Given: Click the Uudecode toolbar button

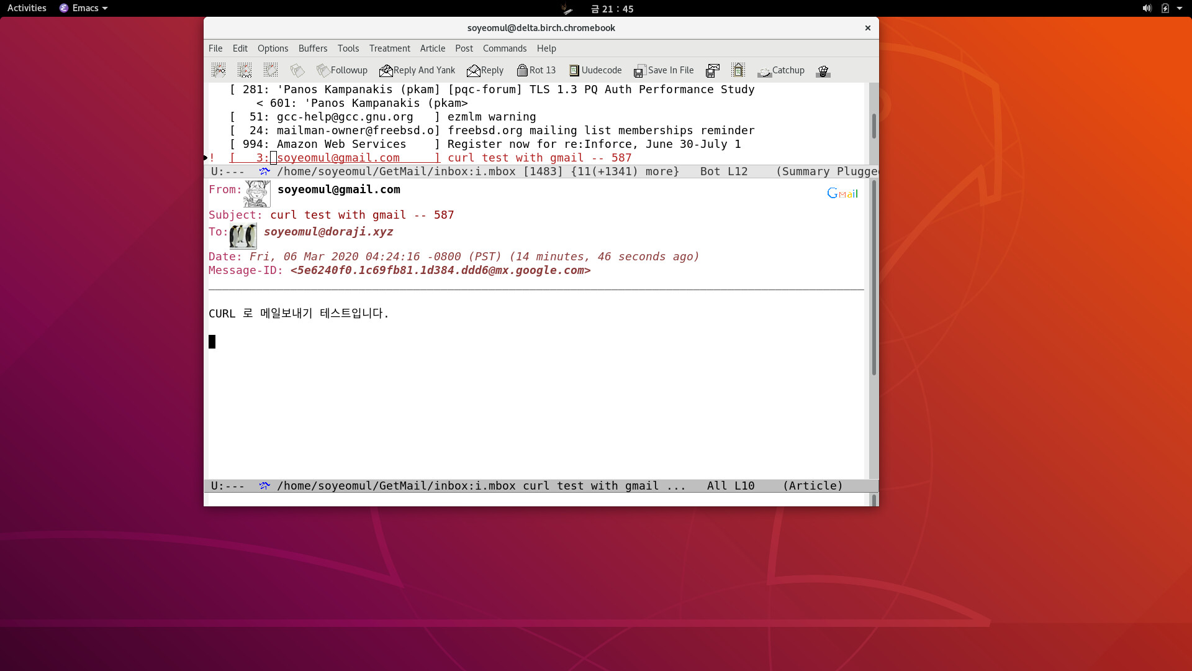Looking at the screenshot, I should pos(595,70).
